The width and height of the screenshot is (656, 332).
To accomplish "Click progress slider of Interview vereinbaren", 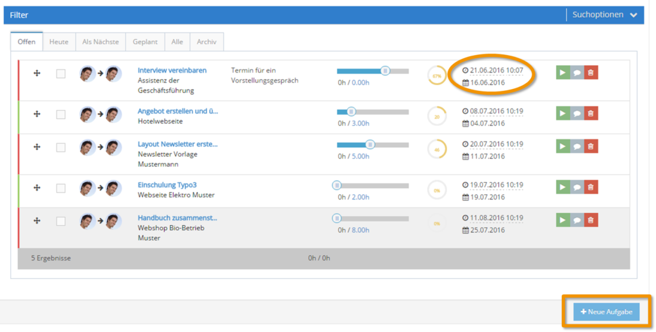I will click(373, 71).
